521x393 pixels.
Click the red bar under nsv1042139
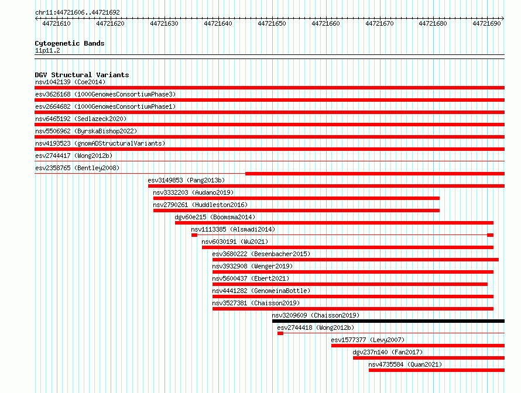(x=269, y=88)
